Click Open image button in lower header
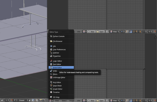The image size is (157, 102). click(100, 100)
